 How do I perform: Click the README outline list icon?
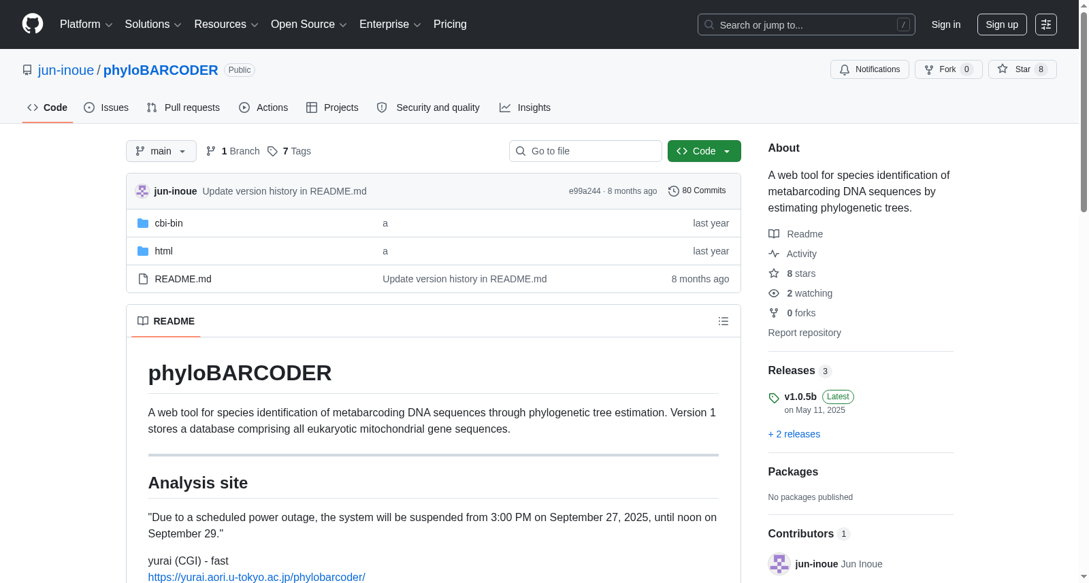click(x=724, y=321)
